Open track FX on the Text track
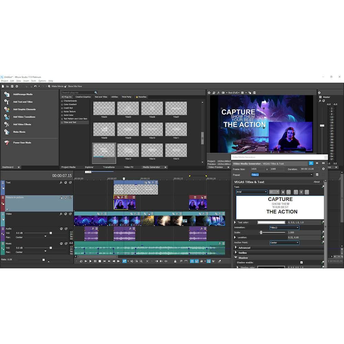 (61, 183)
